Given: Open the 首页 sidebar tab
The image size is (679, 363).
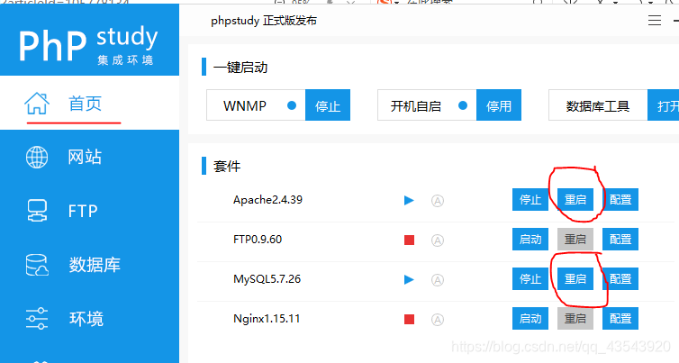Looking at the screenshot, I should [90, 103].
